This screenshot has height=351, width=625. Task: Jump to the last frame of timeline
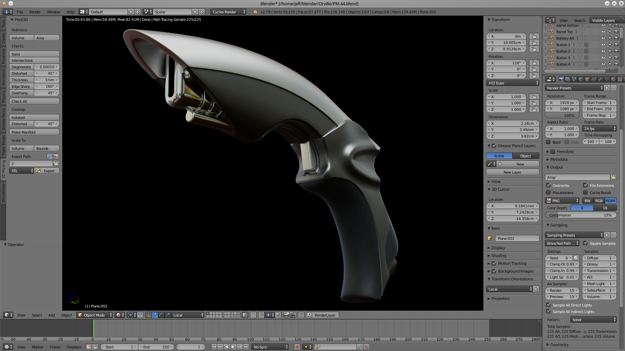point(246,347)
